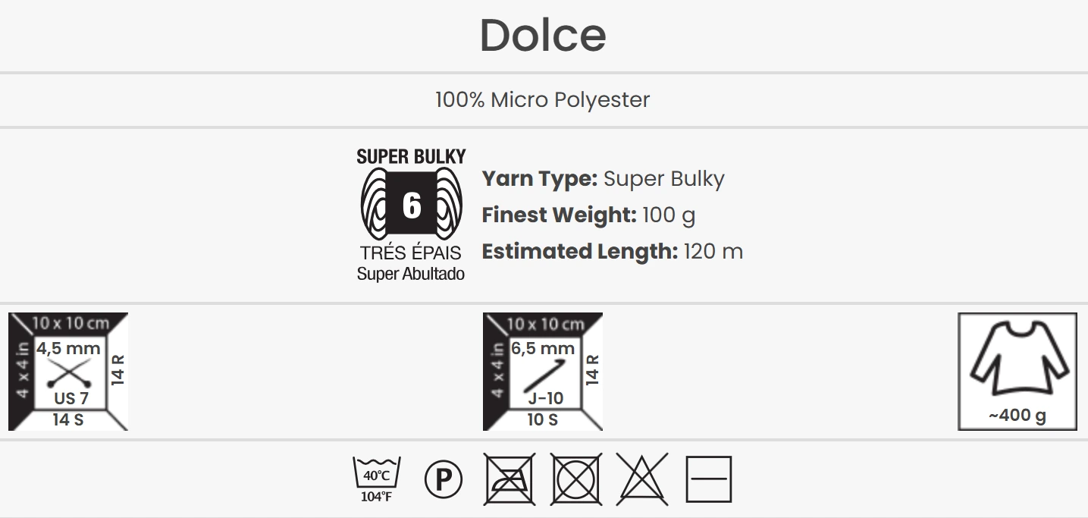Click the J-10 hook size label
1088x518 pixels.
point(545,398)
